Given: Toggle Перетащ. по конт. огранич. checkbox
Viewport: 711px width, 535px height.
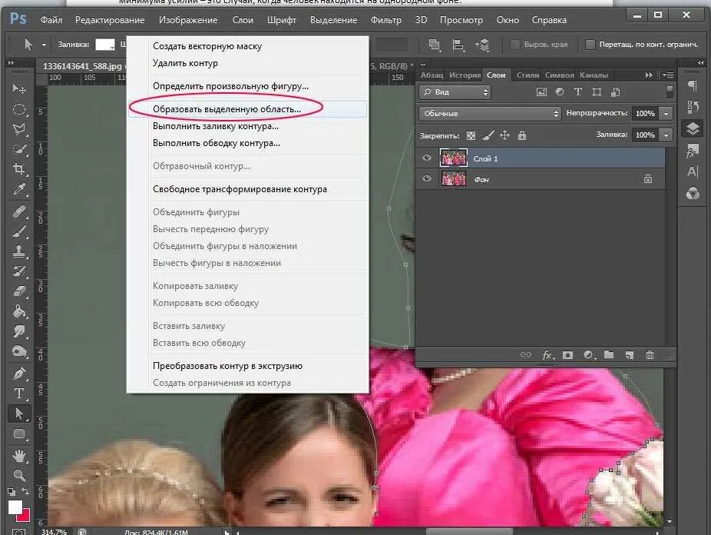Looking at the screenshot, I should pyautogui.click(x=590, y=45).
